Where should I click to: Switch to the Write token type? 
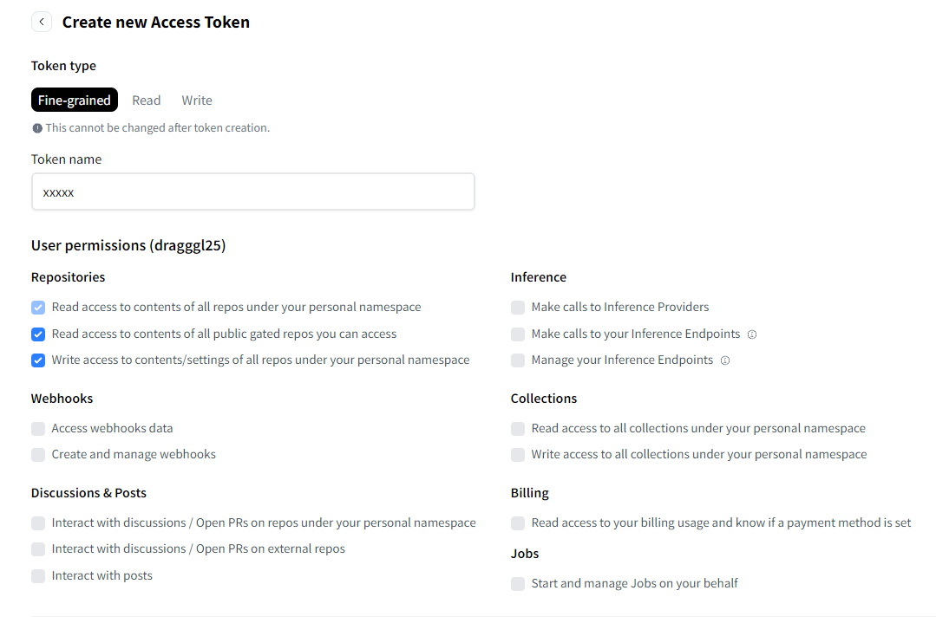coord(197,101)
